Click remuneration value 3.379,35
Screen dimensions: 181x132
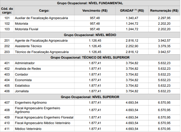point(164,46)
